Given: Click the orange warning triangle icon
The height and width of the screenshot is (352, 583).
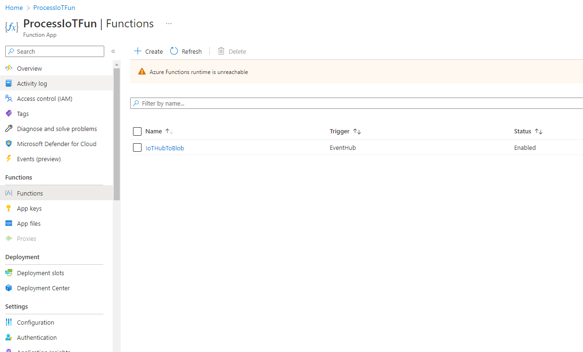Looking at the screenshot, I should (x=142, y=72).
